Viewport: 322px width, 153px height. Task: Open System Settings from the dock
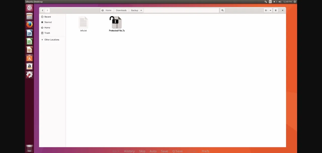tap(29, 75)
